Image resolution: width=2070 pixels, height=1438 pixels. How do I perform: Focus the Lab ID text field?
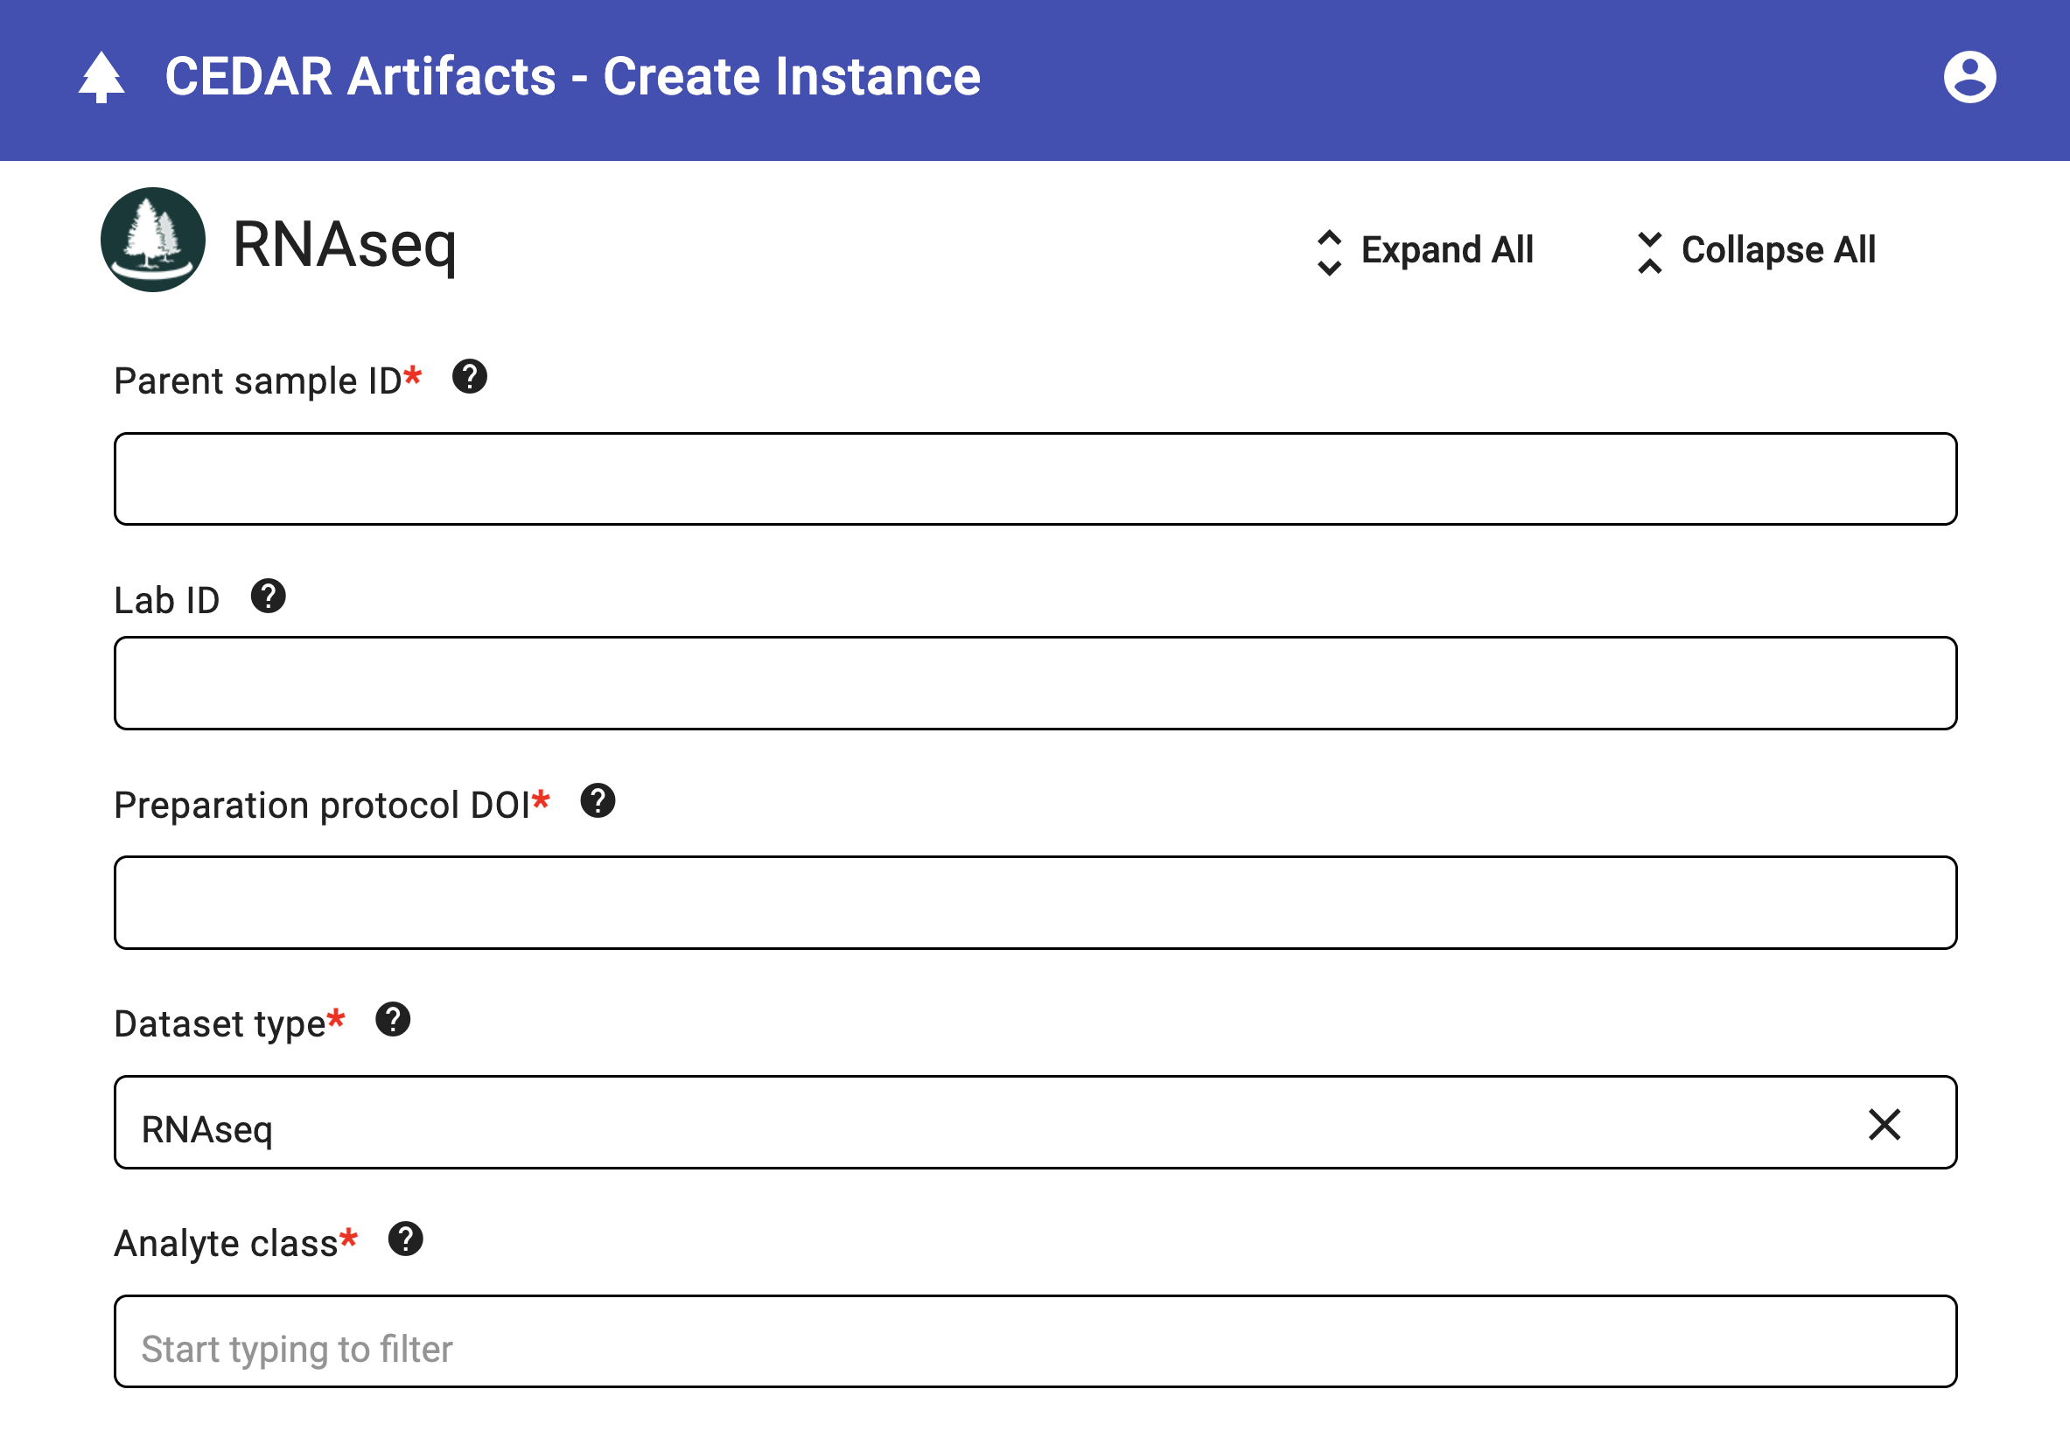(x=1036, y=683)
